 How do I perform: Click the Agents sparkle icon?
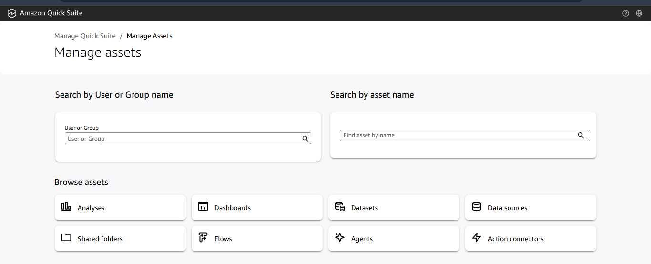point(340,238)
